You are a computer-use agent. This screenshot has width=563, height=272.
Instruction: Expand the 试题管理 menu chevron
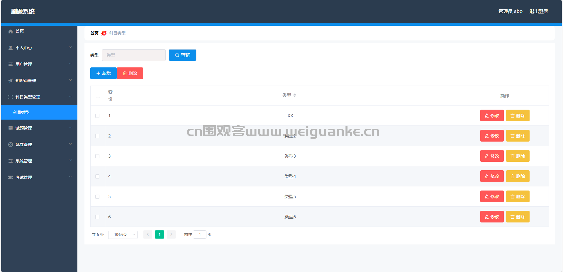click(x=70, y=127)
